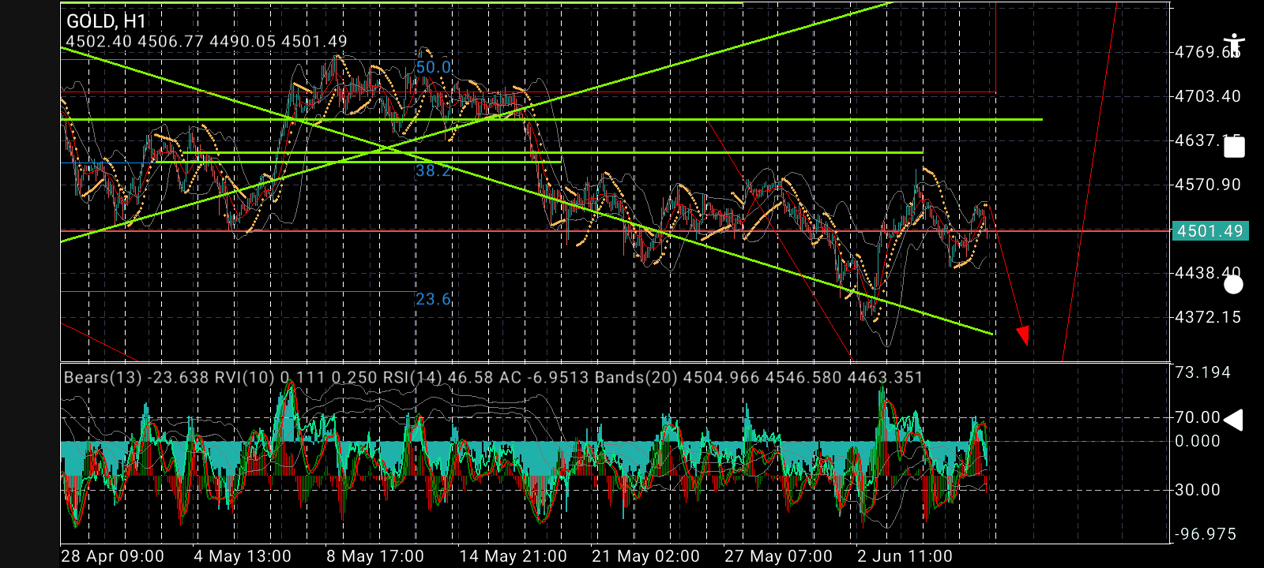Viewport: 1264px width, 568px height.
Task: Tap the 4703.40 price scale label
Action: pyautogui.click(x=1208, y=96)
